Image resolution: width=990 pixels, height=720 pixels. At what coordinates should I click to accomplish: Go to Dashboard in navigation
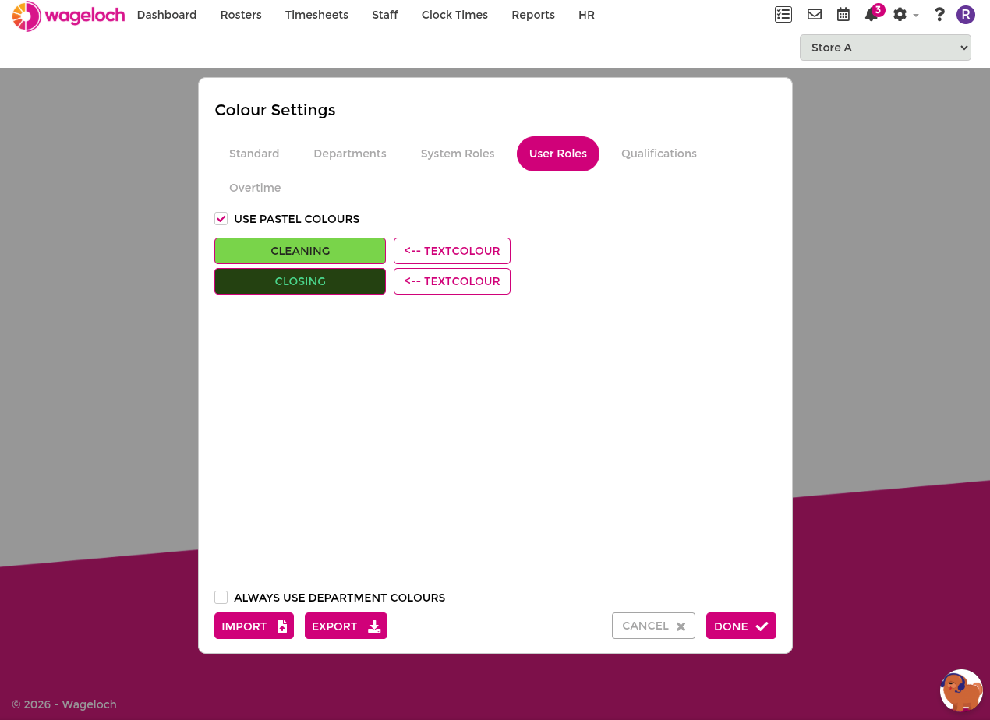click(167, 15)
